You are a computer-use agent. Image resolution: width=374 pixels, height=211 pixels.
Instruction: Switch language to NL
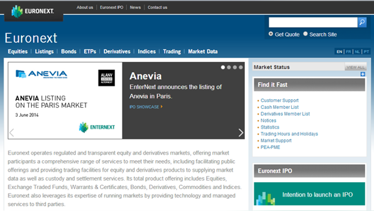pyautogui.click(x=357, y=52)
